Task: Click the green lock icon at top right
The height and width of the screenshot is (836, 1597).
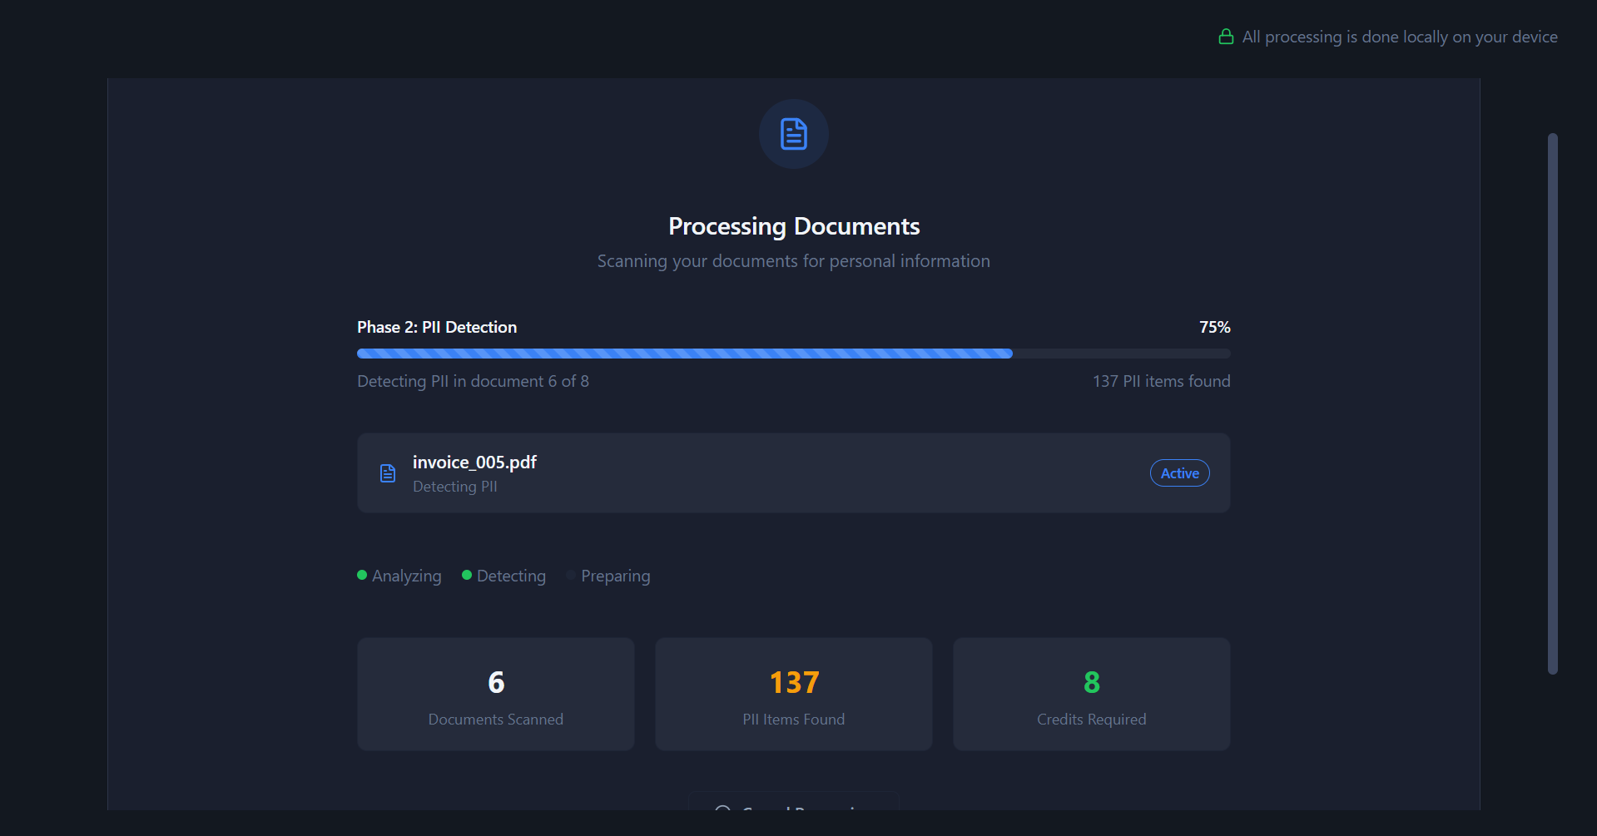Action: tap(1225, 37)
